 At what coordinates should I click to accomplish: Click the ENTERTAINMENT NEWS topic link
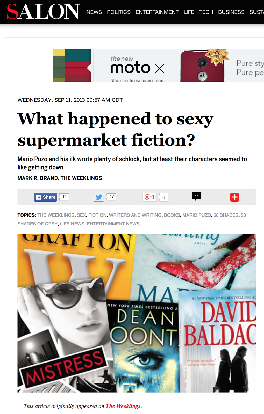pos(113,224)
